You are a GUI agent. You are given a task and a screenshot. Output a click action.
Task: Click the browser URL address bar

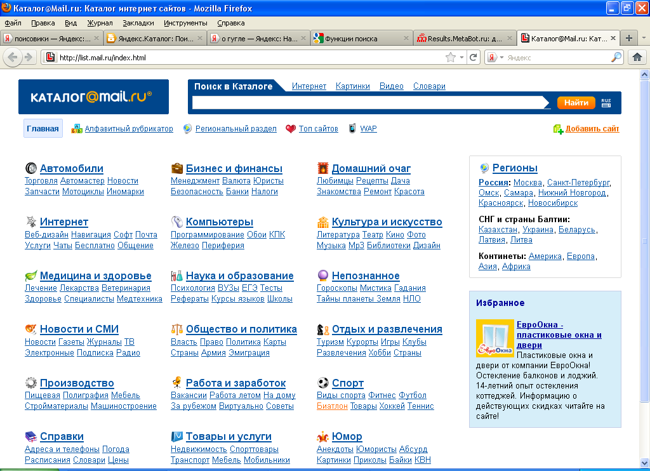[x=249, y=57]
